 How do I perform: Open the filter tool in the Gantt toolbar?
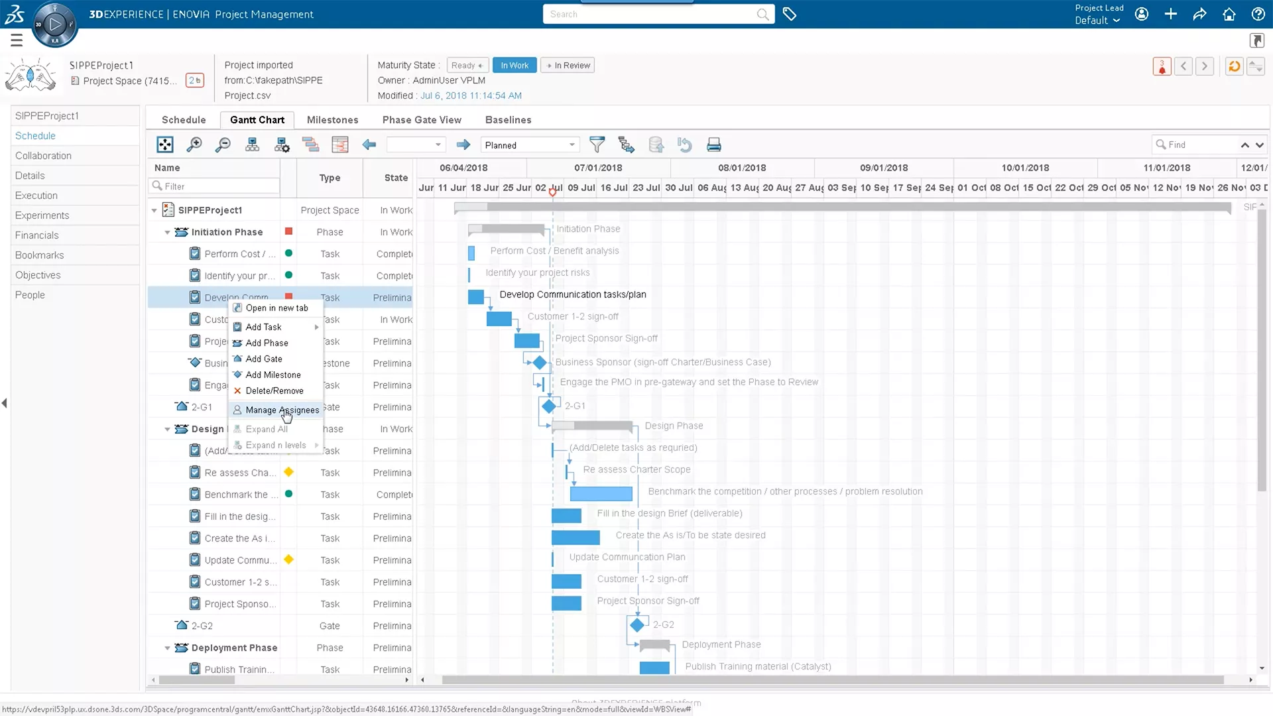(x=597, y=145)
